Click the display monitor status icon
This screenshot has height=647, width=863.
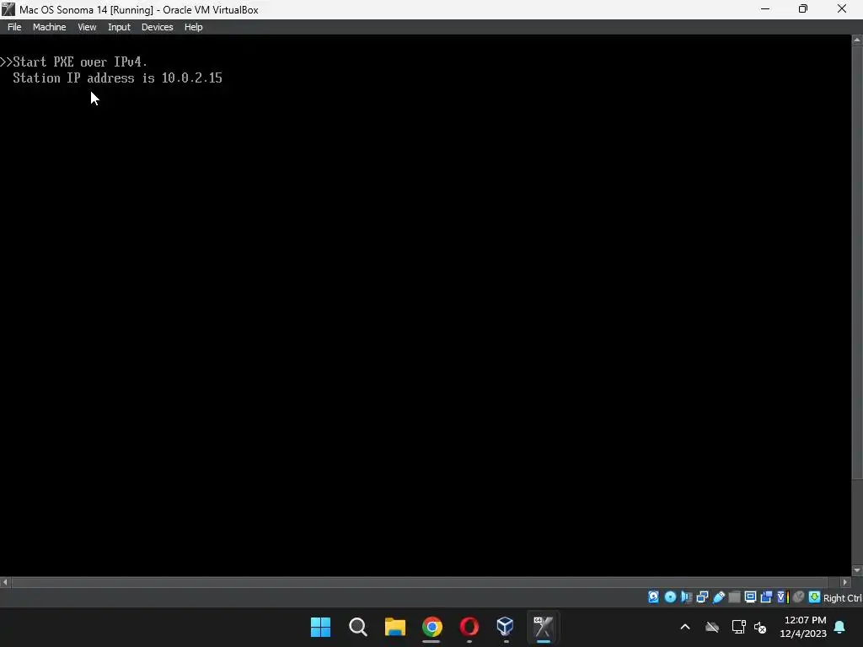(x=750, y=597)
